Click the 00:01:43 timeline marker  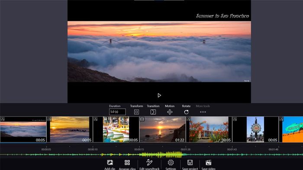(232, 149)
